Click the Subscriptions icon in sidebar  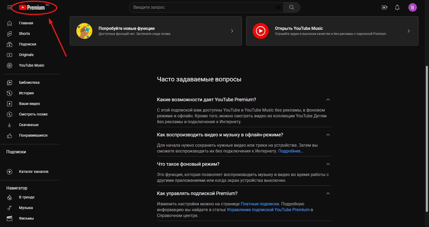pos(10,44)
